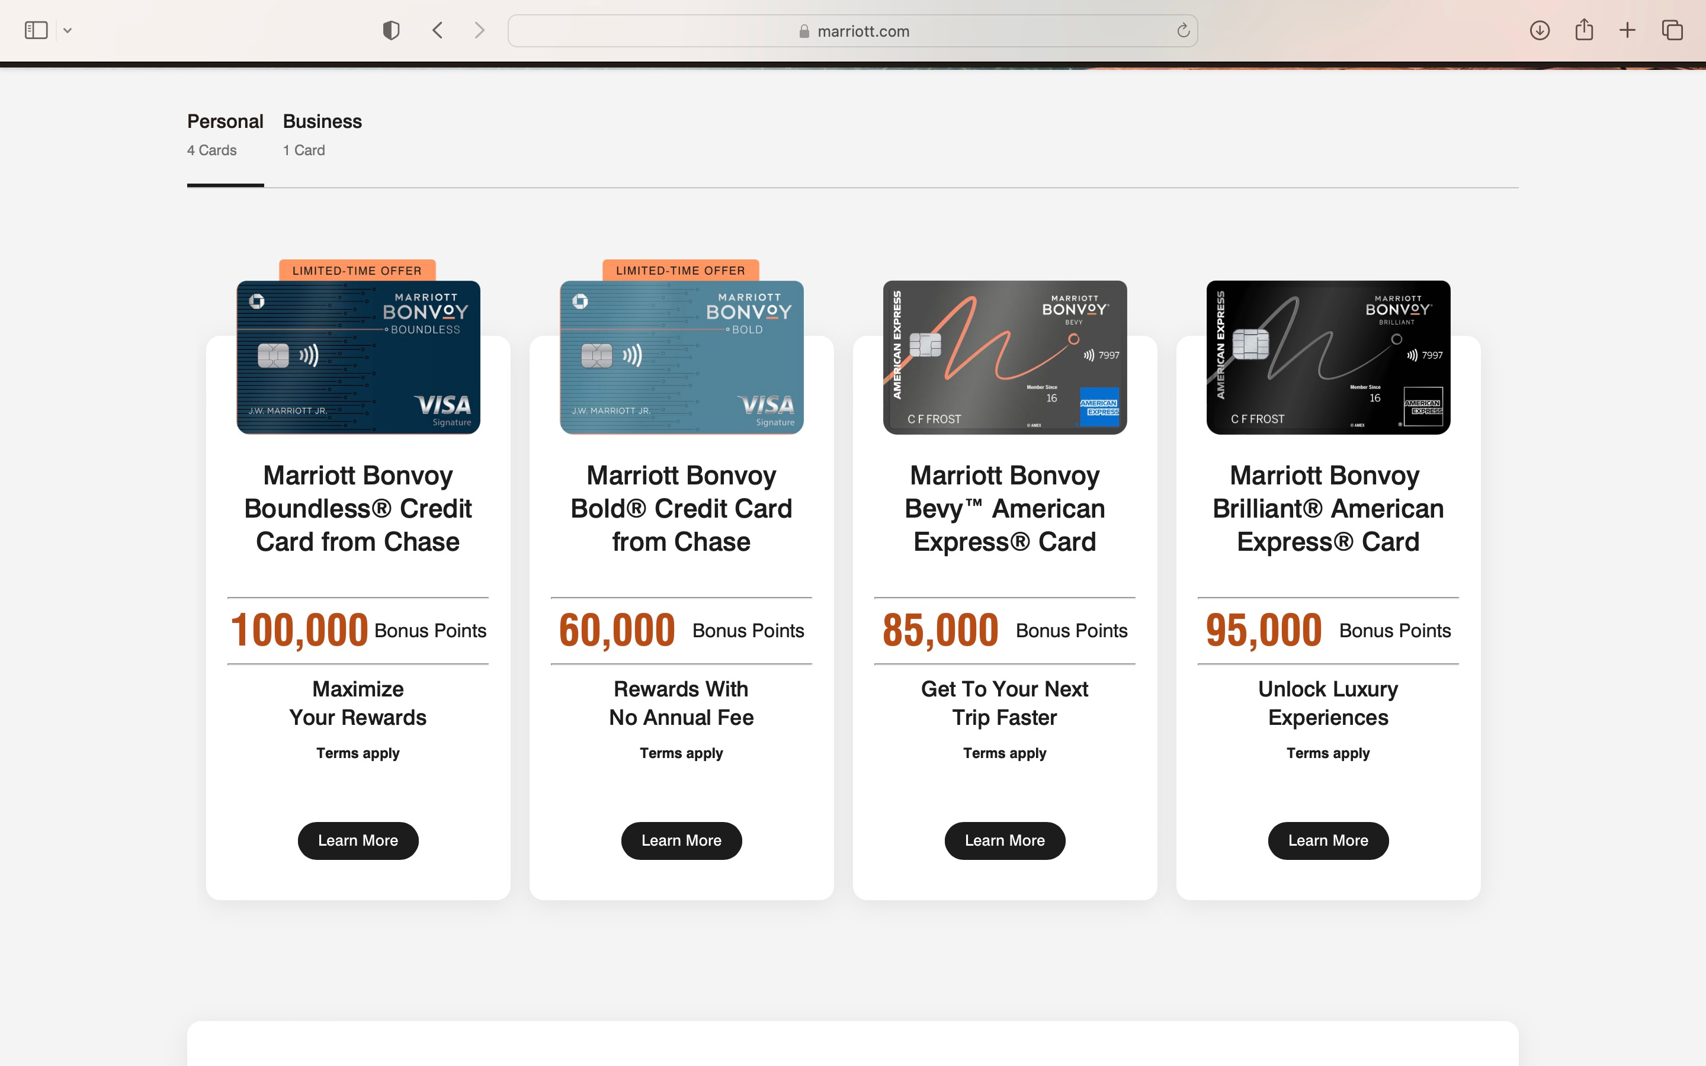Click the Marriott Bonvoy Brilliant card title
Viewport: 1706px width, 1066px height.
pos(1328,508)
